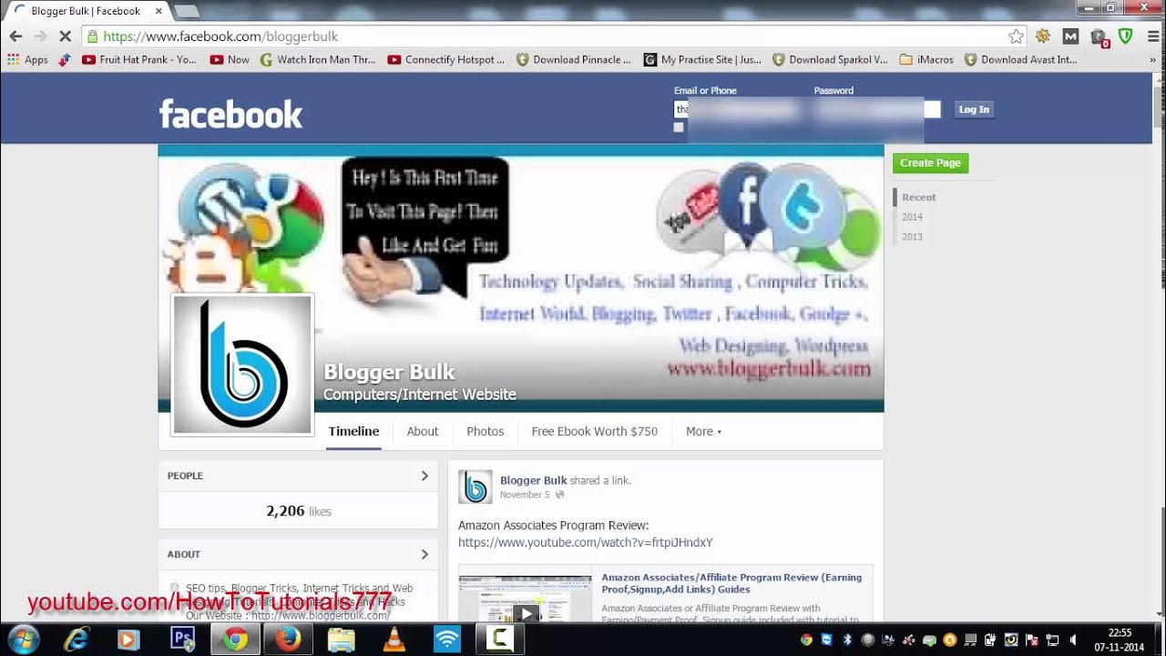Open Blogger Bulk profile picture

click(242, 364)
